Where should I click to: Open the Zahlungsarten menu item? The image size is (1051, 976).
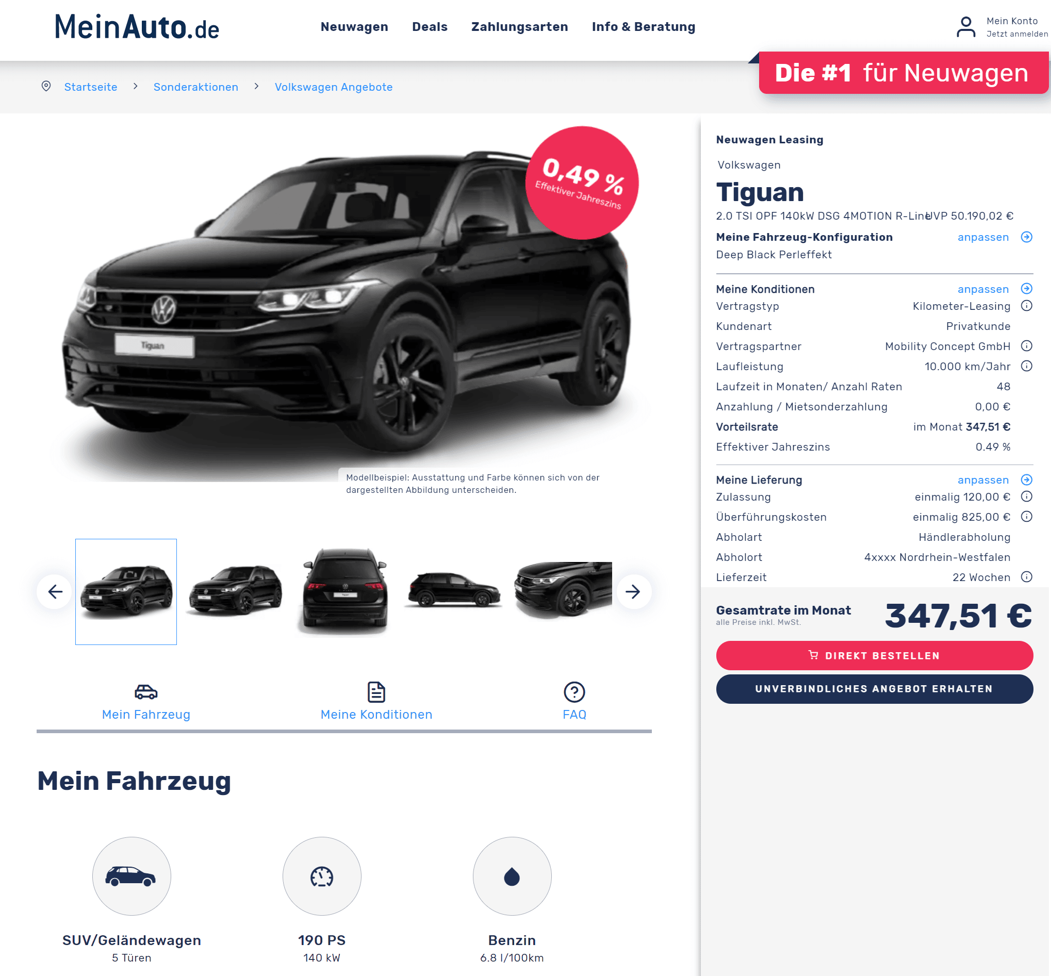tap(519, 27)
